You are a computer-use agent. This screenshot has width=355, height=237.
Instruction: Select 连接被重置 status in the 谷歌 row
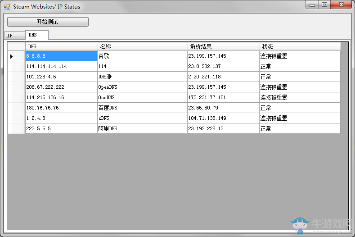(300, 56)
